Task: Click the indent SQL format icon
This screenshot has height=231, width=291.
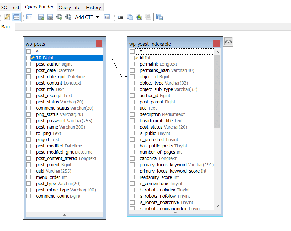Action: pos(120,17)
